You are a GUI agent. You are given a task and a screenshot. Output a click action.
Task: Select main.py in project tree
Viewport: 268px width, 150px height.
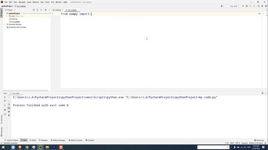coord(13,19)
